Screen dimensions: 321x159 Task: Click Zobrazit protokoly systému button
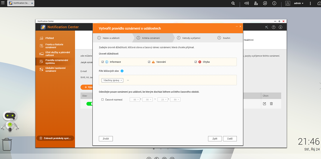[55, 138]
